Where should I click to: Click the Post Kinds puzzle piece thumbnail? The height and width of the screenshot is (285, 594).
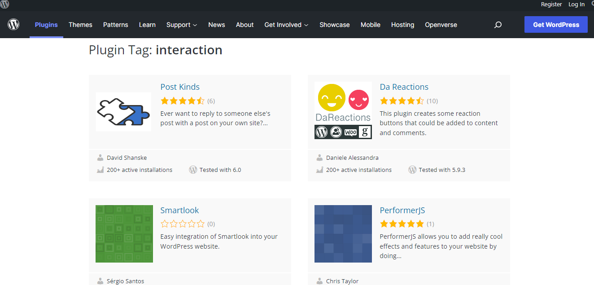tap(123, 112)
